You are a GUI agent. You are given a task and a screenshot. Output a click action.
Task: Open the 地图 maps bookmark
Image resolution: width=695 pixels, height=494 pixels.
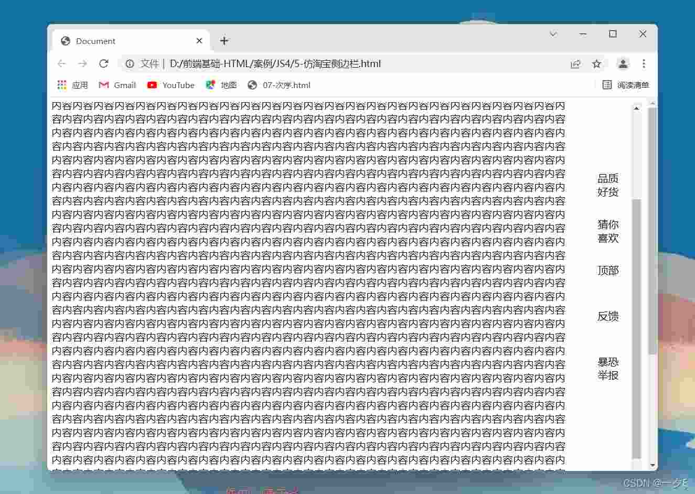221,85
